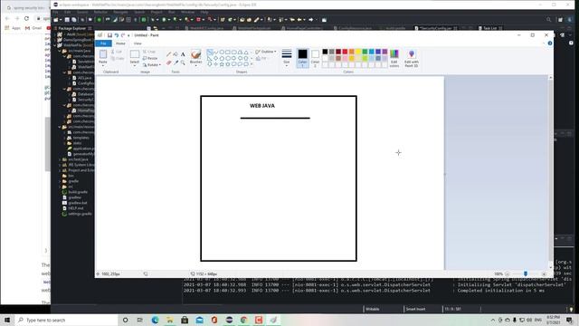Viewport: 579px width, 326px height.
Task: Select the Pencil tool in Paint
Action: click(169, 54)
